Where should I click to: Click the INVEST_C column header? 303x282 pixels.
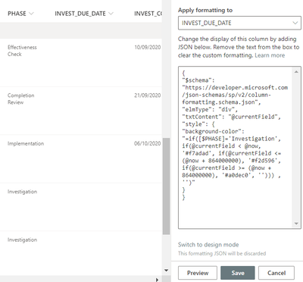click(x=148, y=14)
